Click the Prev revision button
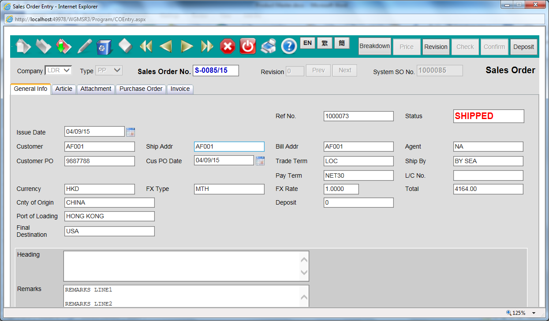 point(318,71)
